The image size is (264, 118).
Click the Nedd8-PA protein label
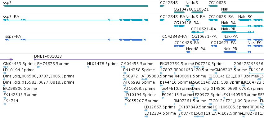click(196, 49)
